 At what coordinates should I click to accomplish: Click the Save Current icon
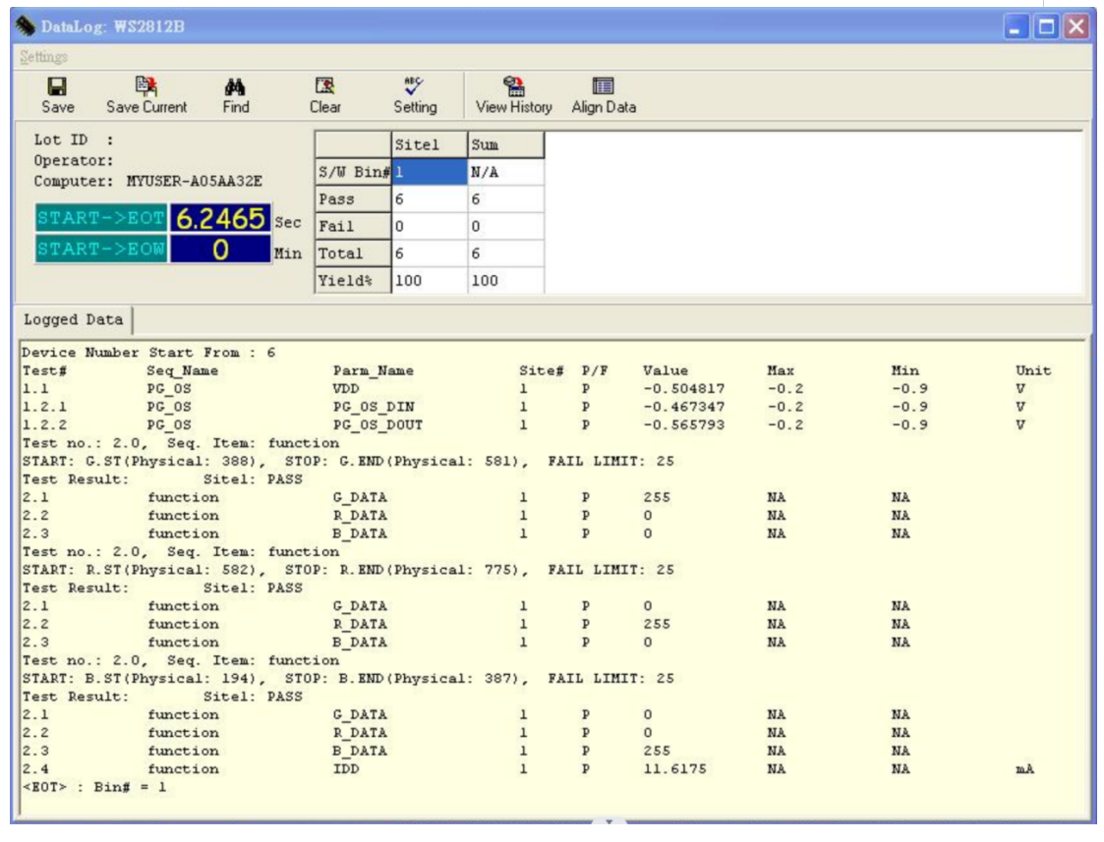point(146,86)
